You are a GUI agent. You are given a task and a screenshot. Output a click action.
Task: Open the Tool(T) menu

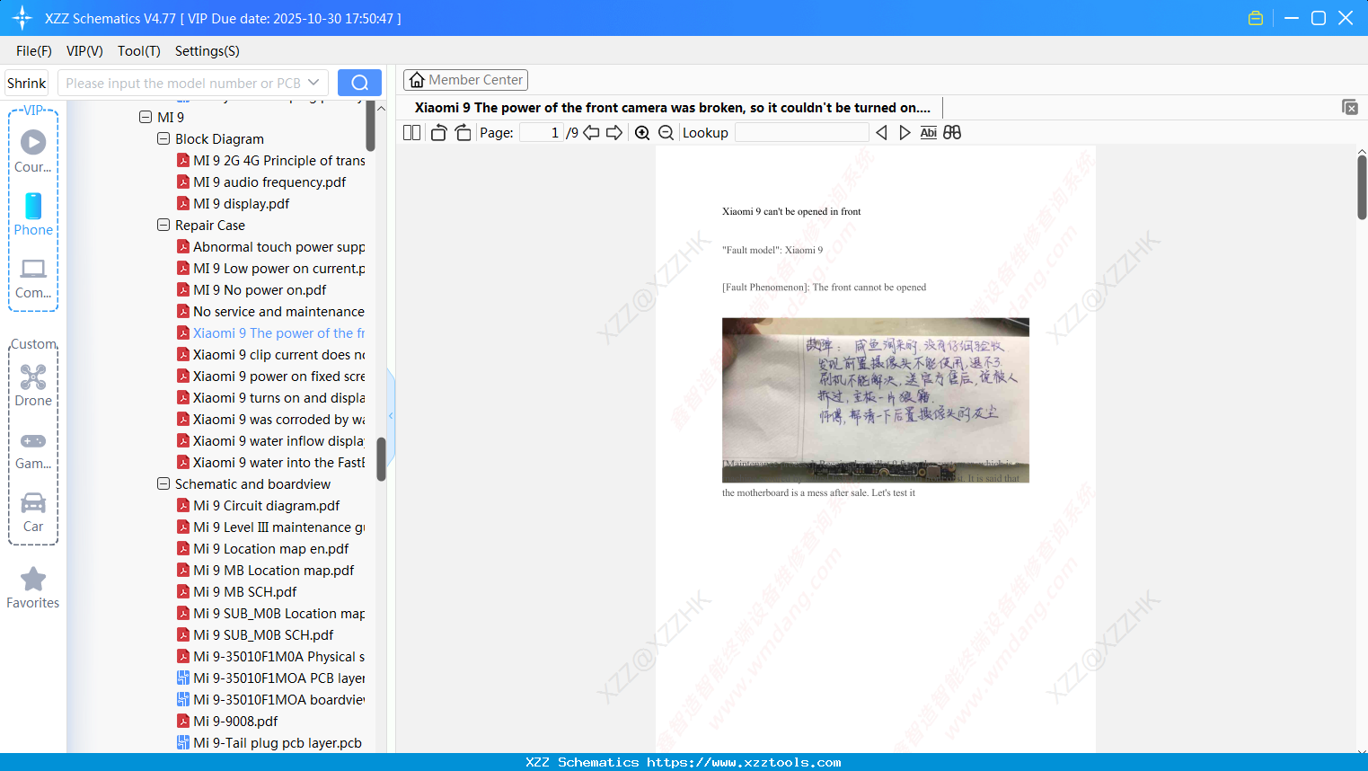139,51
